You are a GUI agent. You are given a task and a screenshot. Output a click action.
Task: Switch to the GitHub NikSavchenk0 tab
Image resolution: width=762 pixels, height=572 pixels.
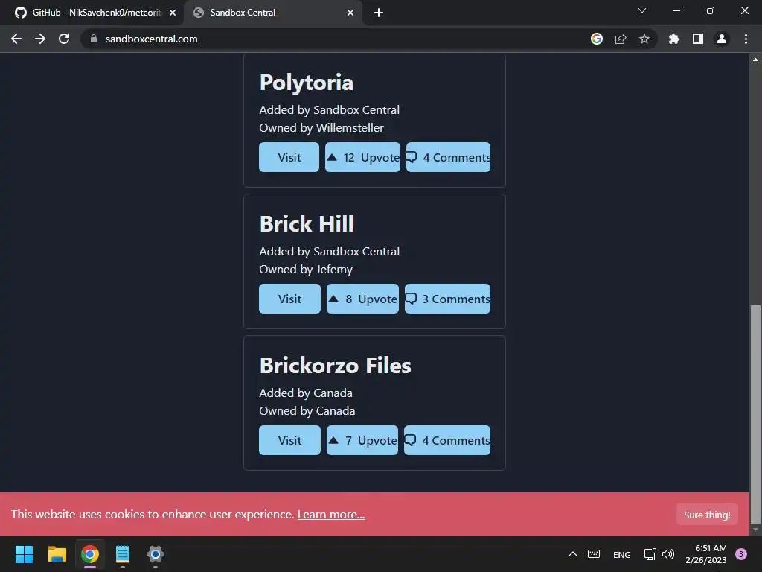coord(92,13)
